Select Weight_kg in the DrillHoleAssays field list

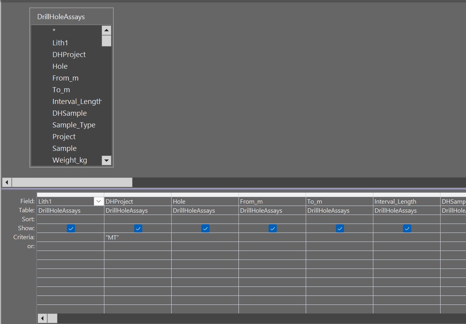tap(70, 160)
